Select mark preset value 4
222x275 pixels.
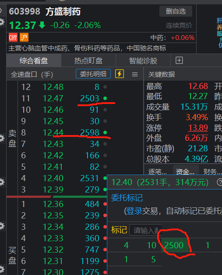pyautogui.click(x=126, y=245)
